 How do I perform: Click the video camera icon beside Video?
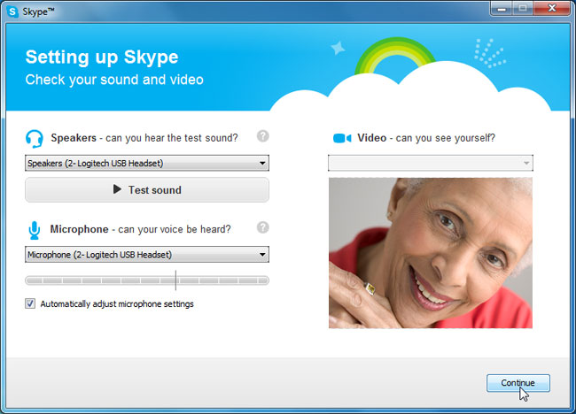[x=342, y=138]
